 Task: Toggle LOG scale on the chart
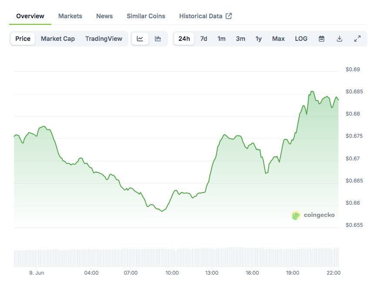[x=301, y=39]
